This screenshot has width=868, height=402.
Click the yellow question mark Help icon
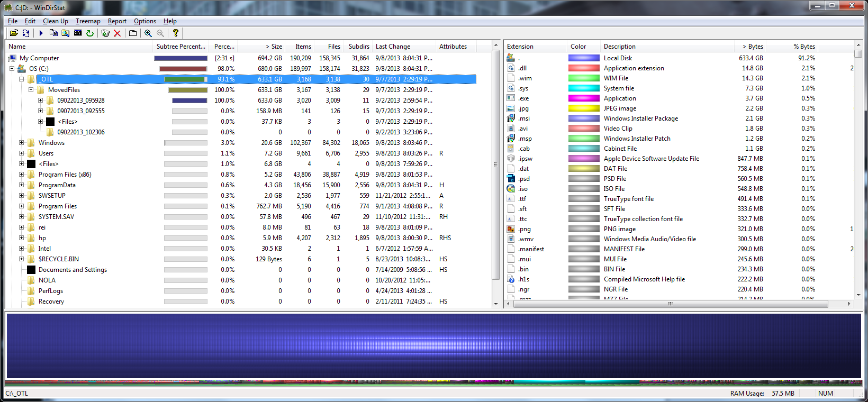click(x=176, y=33)
